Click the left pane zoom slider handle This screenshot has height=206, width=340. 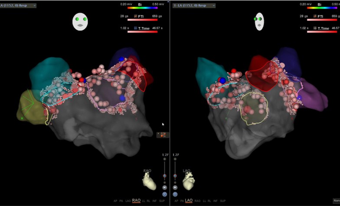164,176
